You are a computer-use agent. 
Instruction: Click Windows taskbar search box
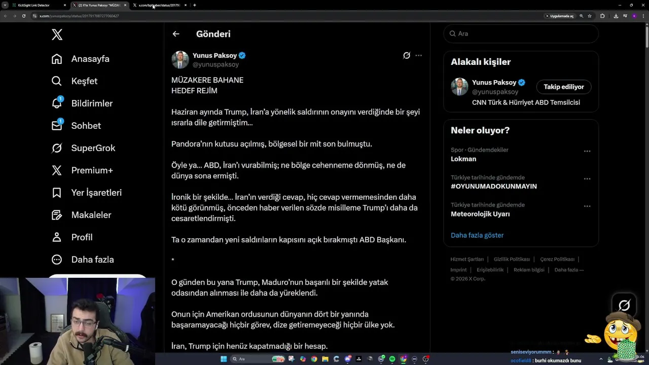(x=258, y=359)
